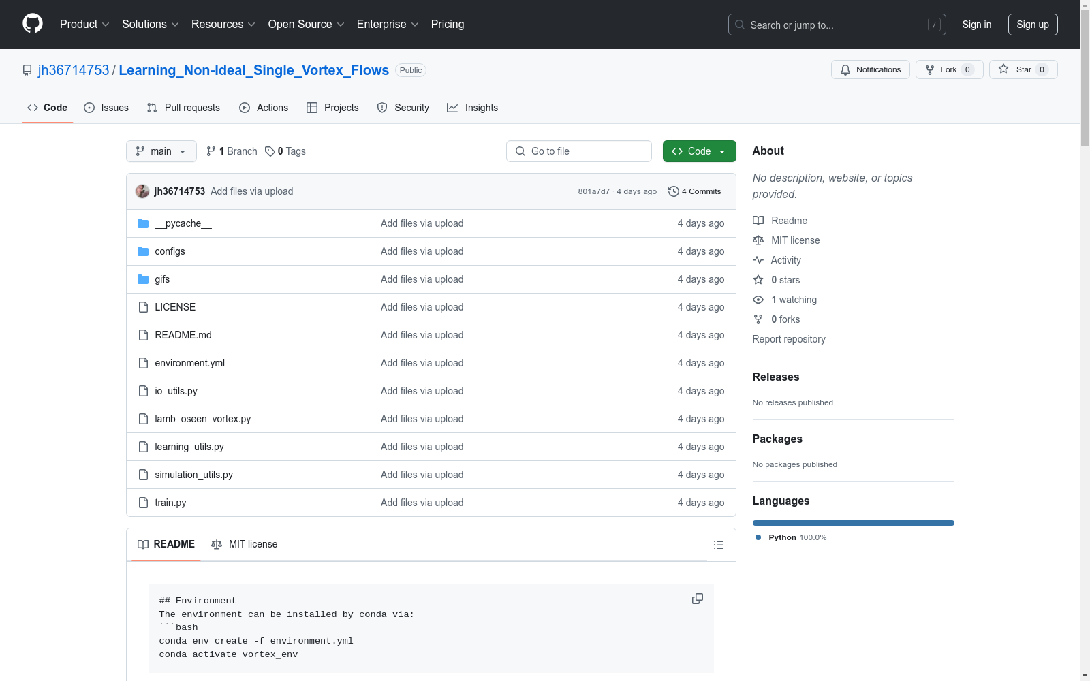Screen dimensions: 1090x681
Task: Click Report repository link
Action: tap(789, 339)
